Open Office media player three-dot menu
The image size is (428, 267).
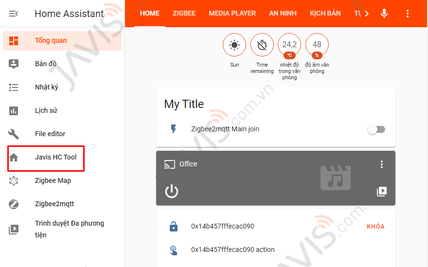point(382,164)
